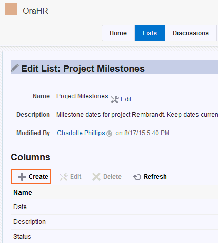Click the wrench tools icon next to Name
The image size is (218, 243).
pos(115,99)
